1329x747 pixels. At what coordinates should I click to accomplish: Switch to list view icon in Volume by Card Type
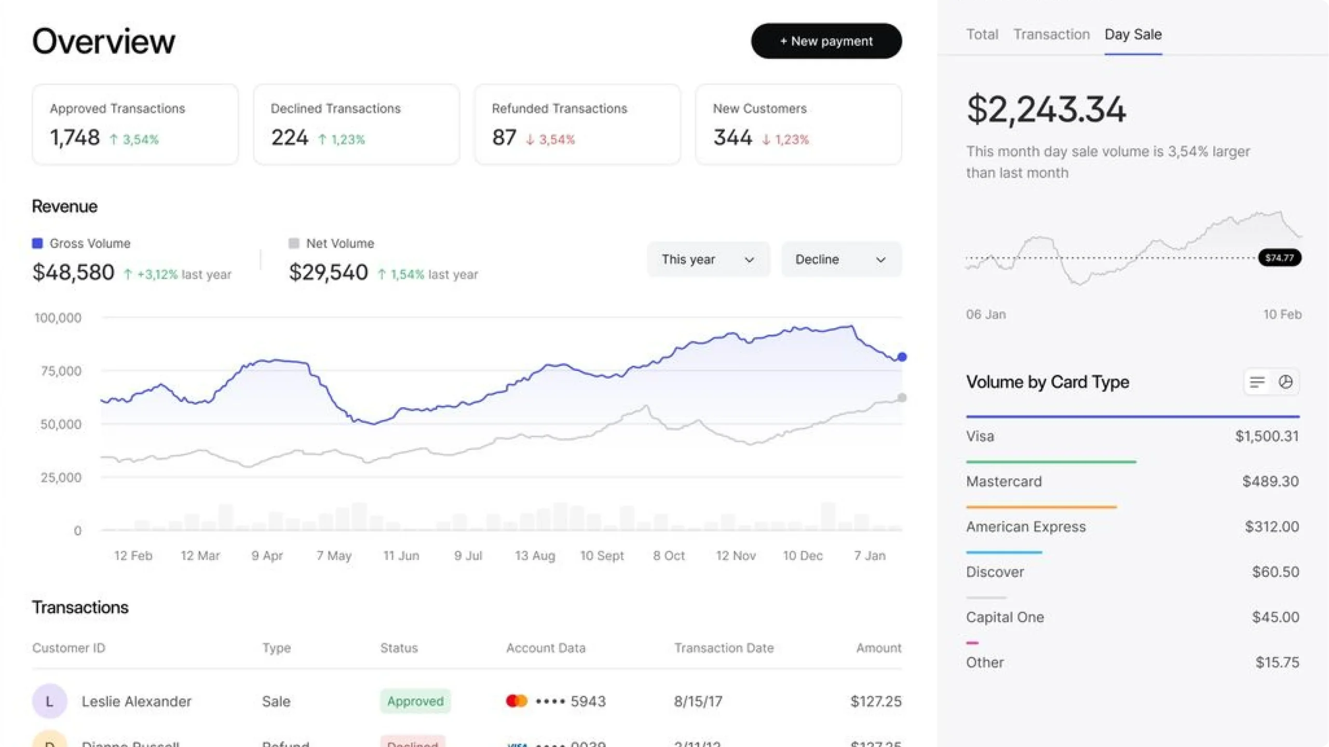(x=1257, y=382)
